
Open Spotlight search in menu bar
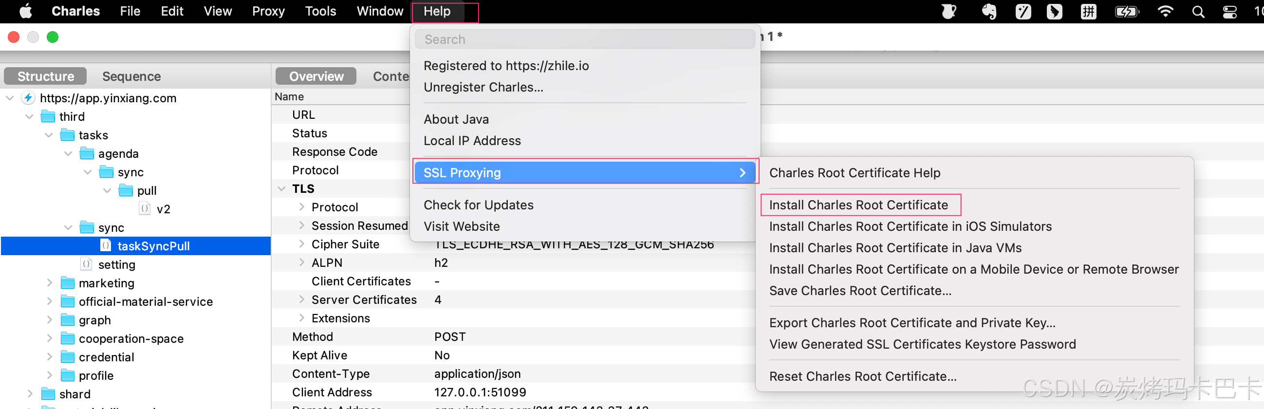click(x=1198, y=11)
